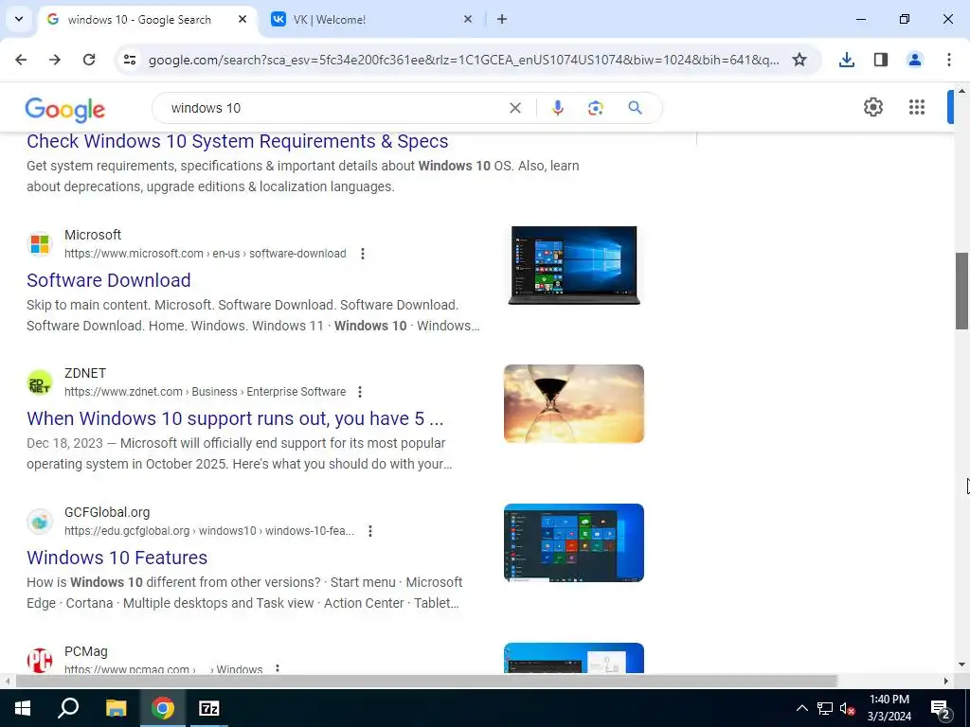This screenshot has width=970, height=727.
Task: Click horizontal scrollbar right arrow
Action: 946,681
